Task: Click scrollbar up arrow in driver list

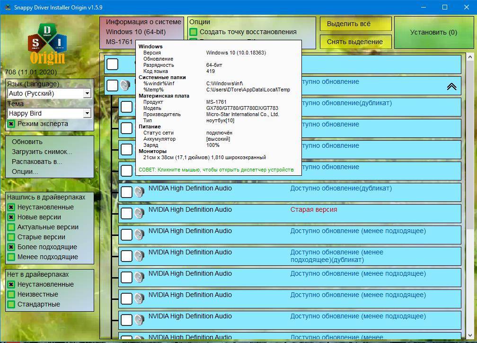Action: pyautogui.click(x=470, y=57)
